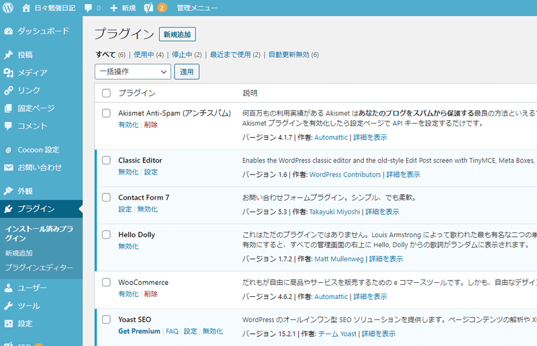Image resolution: width=537 pixels, height=346 pixels.
Task: Filter plugins by 最近まで使用
Action: pos(230,54)
